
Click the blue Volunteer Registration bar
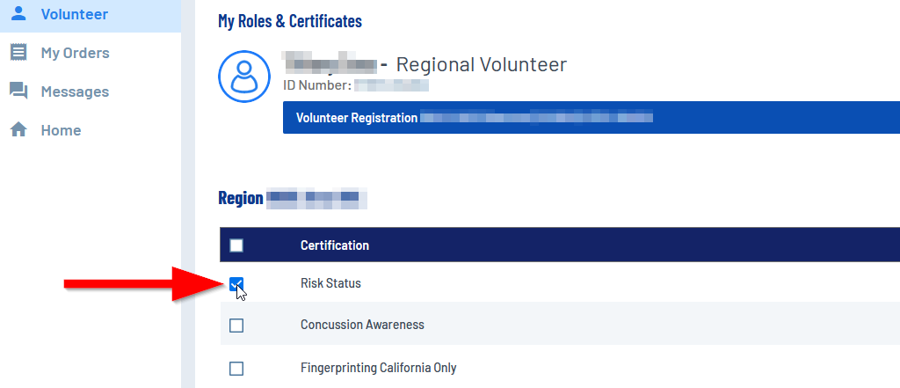pos(591,117)
